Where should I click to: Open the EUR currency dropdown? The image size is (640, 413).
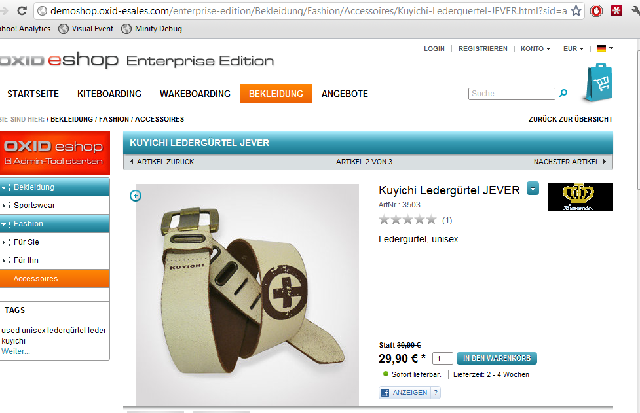pos(573,48)
